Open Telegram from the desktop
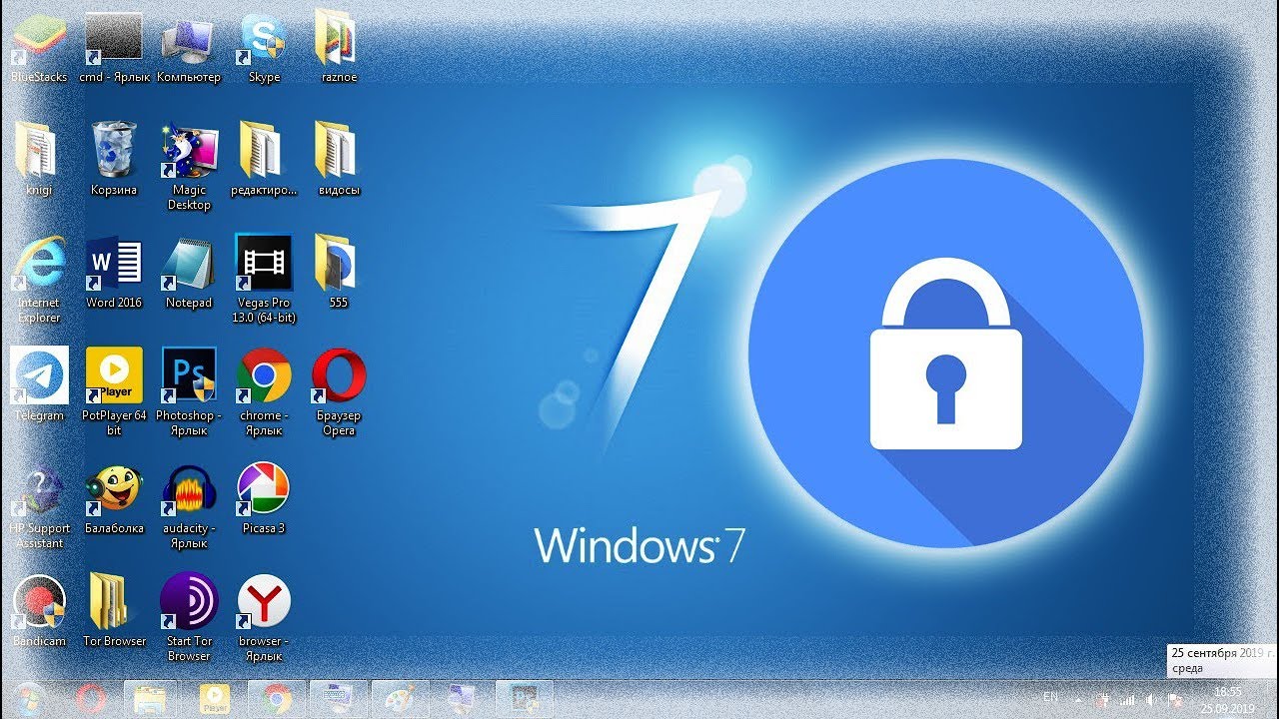The image size is (1279, 719). [39, 384]
